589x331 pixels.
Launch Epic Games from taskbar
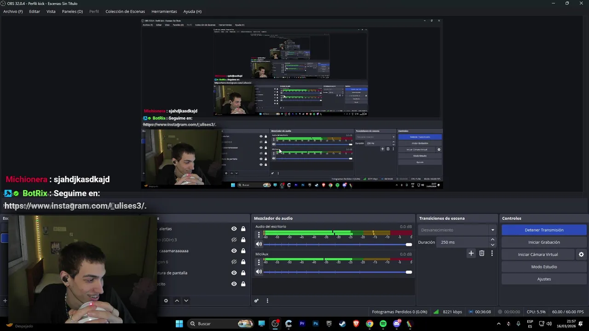click(x=329, y=324)
